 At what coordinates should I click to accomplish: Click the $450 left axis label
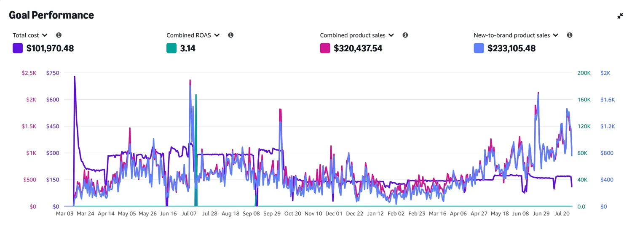coord(53,126)
